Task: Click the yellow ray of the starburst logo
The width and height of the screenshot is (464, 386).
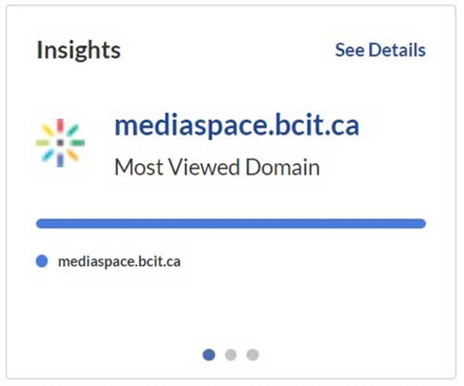Action: (x=48, y=131)
